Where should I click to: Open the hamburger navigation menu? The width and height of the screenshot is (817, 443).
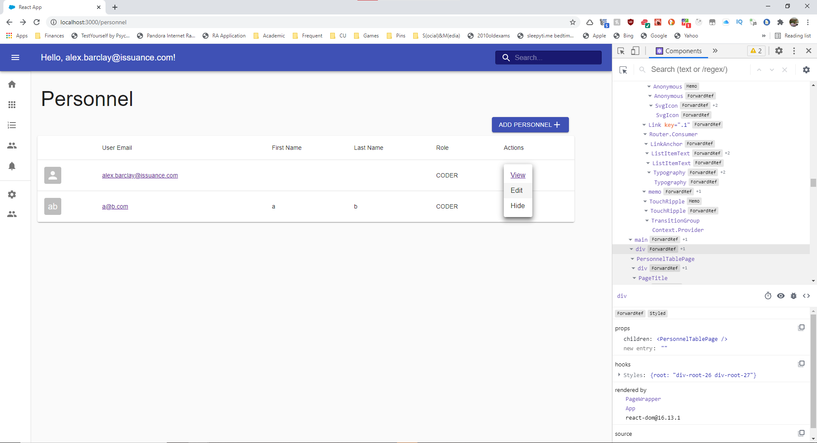tap(15, 57)
